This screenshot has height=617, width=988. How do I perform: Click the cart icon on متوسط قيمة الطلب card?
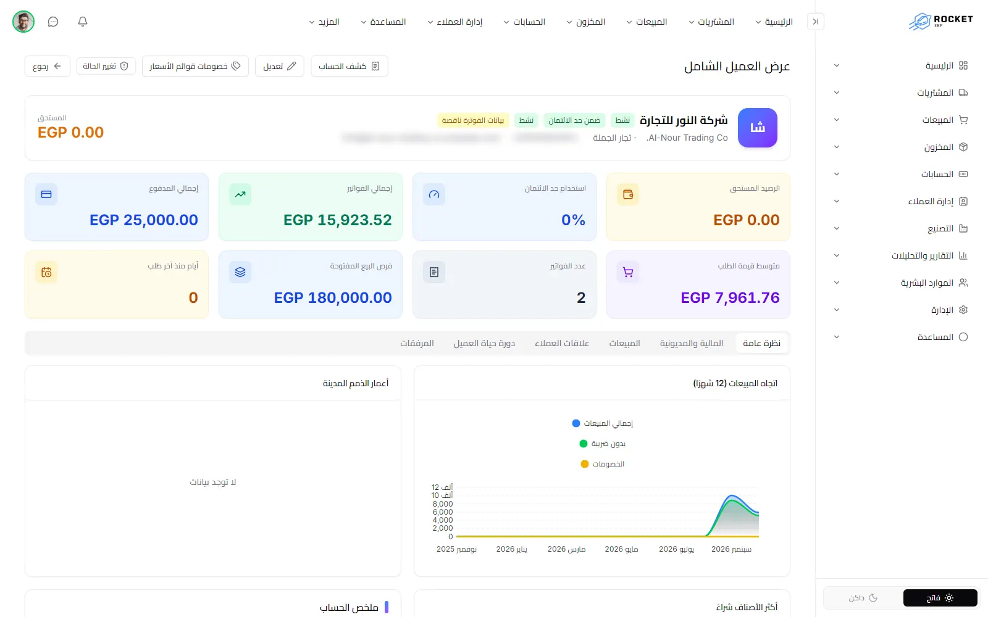click(628, 272)
